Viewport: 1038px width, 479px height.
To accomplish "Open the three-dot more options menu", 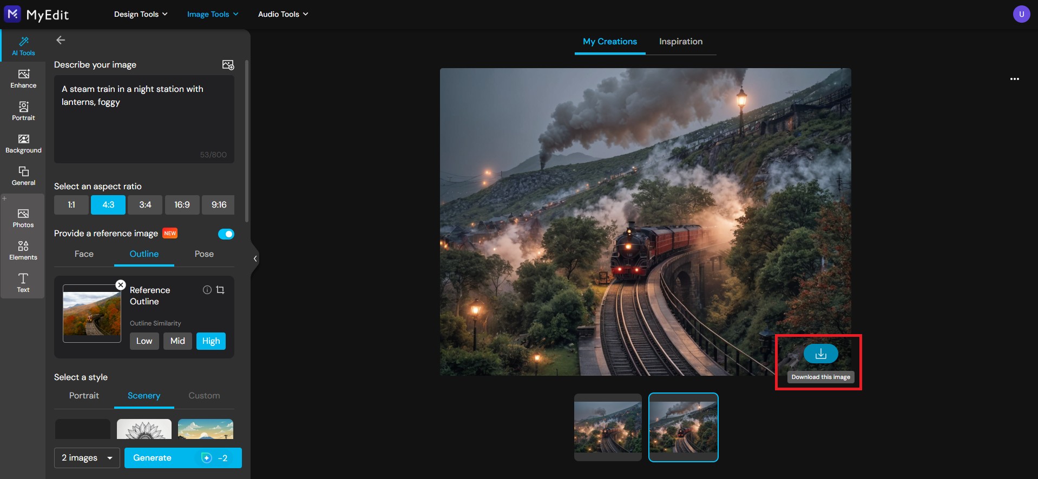I will [1014, 79].
